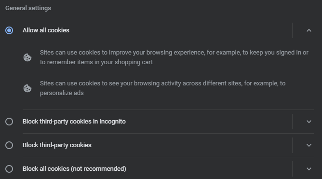Click the General settings heading
Viewport: 322px width, 179px height.
tap(28, 8)
